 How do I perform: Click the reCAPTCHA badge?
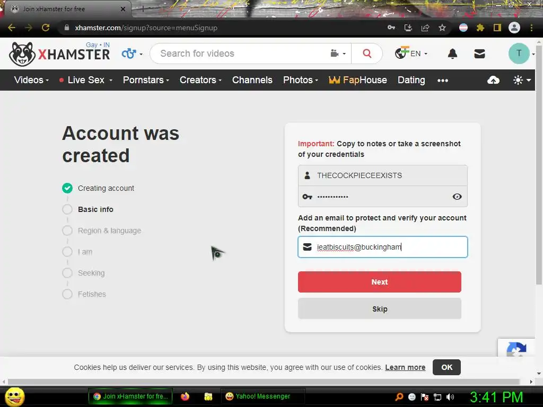[x=516, y=348]
